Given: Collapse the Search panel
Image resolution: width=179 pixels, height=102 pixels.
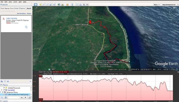Looking at the screenshot, I should pos(1,4).
